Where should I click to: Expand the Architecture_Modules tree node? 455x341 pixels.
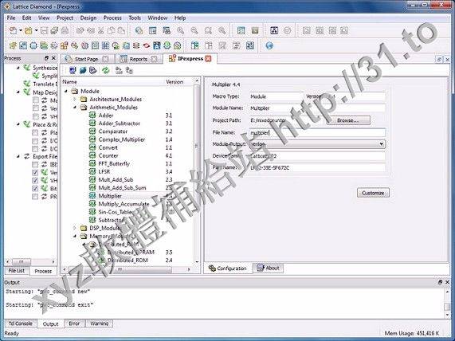click(x=75, y=100)
